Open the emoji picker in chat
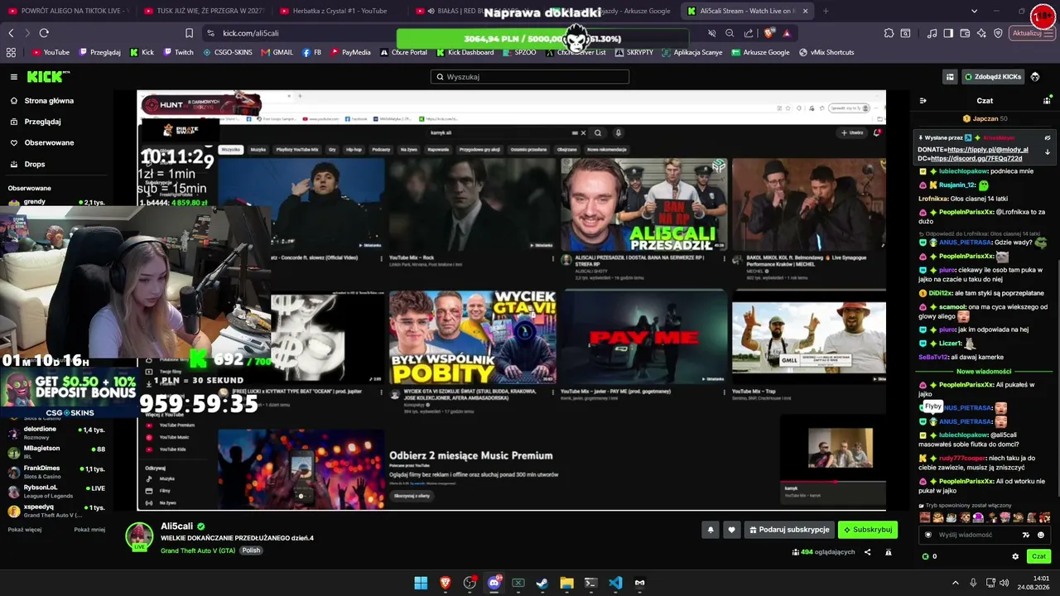The height and width of the screenshot is (596, 1060). tap(1041, 535)
